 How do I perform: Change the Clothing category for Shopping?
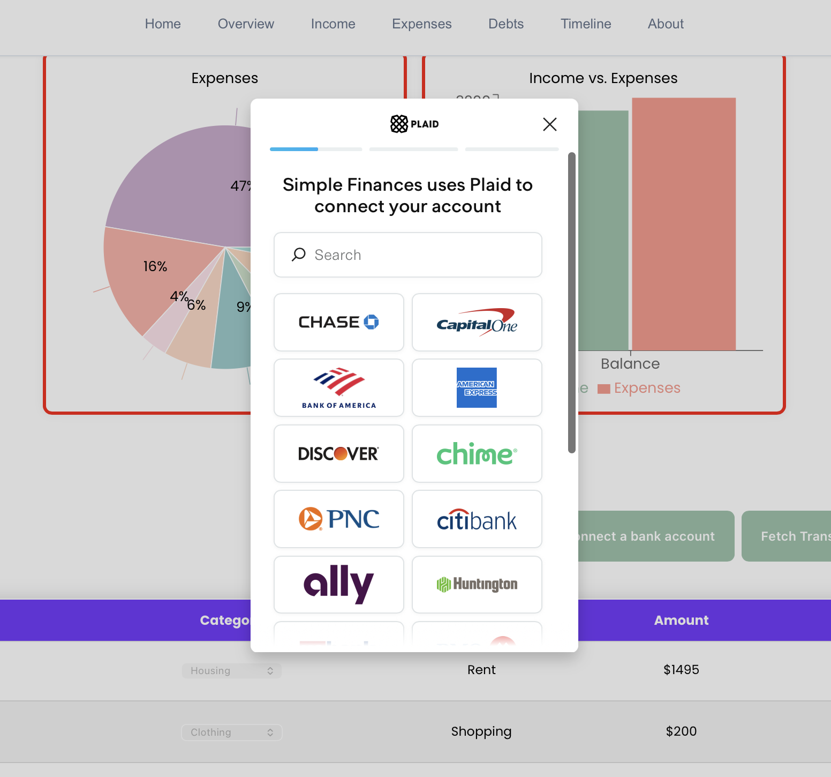pyautogui.click(x=231, y=732)
